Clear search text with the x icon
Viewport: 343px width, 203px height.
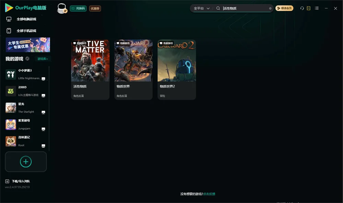tap(270, 9)
